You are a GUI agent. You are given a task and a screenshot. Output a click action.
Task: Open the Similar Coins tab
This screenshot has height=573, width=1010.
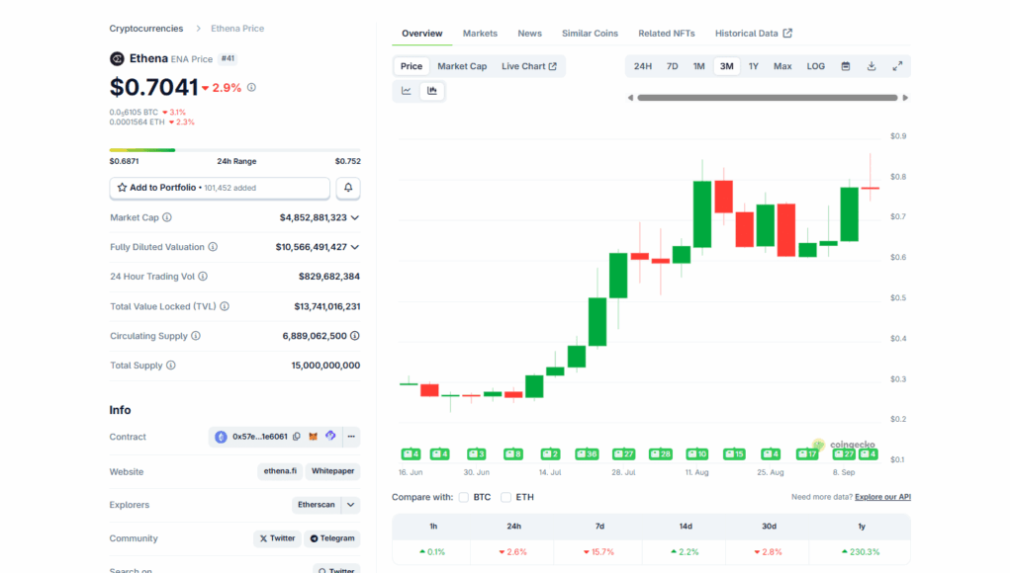[x=590, y=34]
